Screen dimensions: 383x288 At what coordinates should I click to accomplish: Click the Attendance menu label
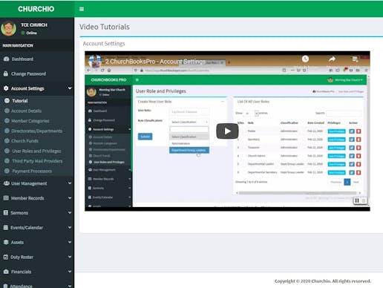tap(21, 286)
